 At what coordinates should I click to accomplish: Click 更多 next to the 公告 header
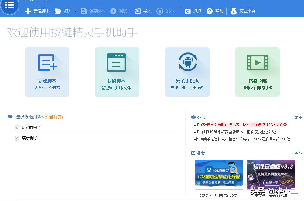coord(298,117)
